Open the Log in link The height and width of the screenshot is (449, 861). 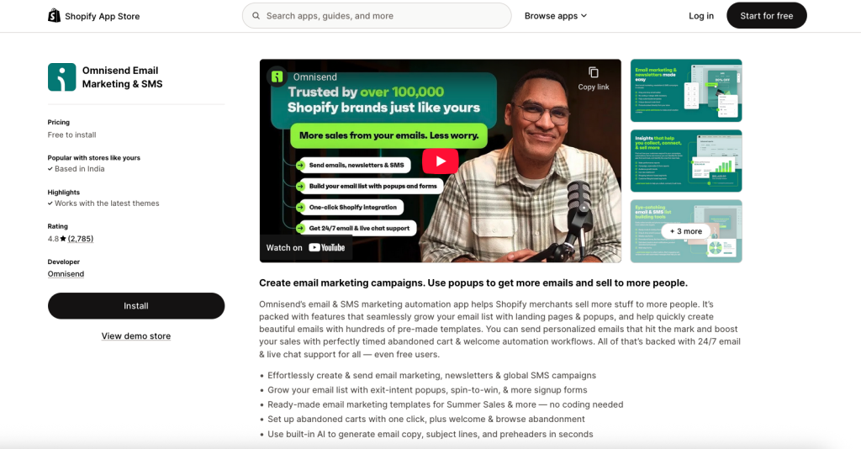[701, 16]
